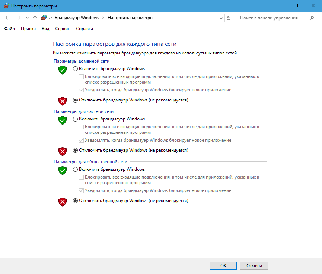Open the Справка menu
The image size is (322, 274).
pos(85,29)
